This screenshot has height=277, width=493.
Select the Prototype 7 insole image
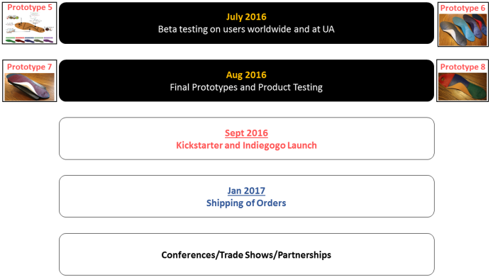pyautogui.click(x=30, y=86)
